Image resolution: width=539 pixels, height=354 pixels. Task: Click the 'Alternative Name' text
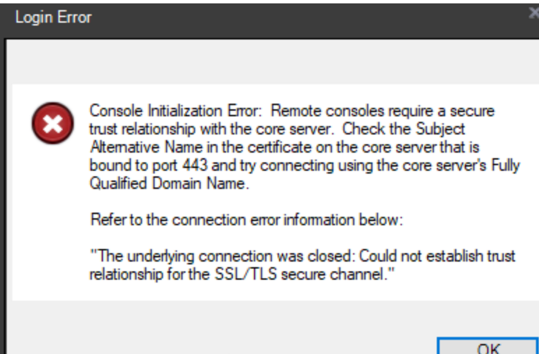147,147
